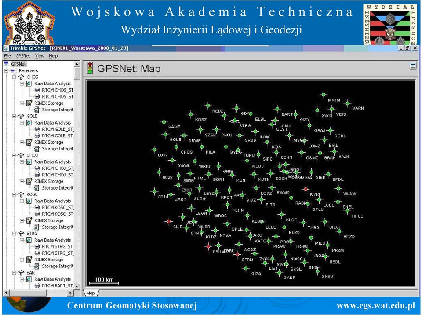Click the first RTCM GOLE_ST icon

point(37,129)
